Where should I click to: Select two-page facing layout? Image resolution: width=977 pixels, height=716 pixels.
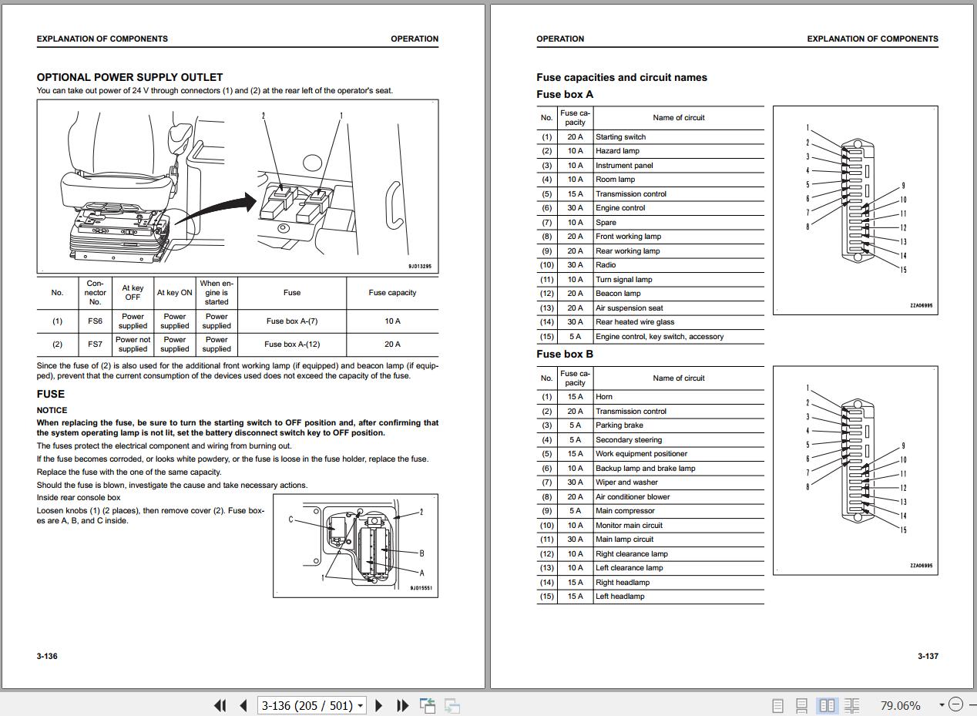[x=827, y=705]
